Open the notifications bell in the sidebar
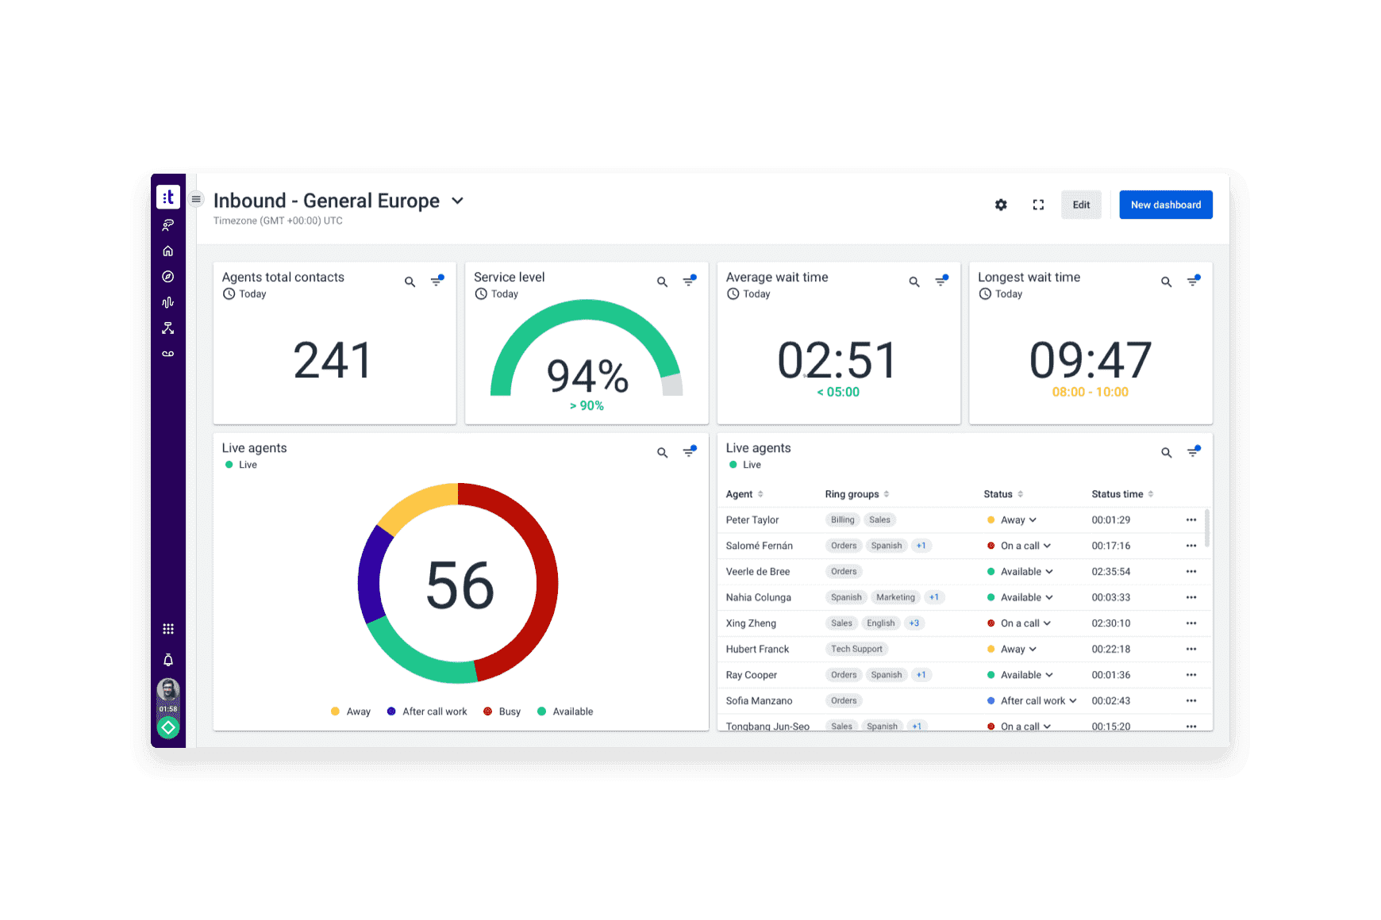The height and width of the screenshot is (920, 1381). click(168, 658)
